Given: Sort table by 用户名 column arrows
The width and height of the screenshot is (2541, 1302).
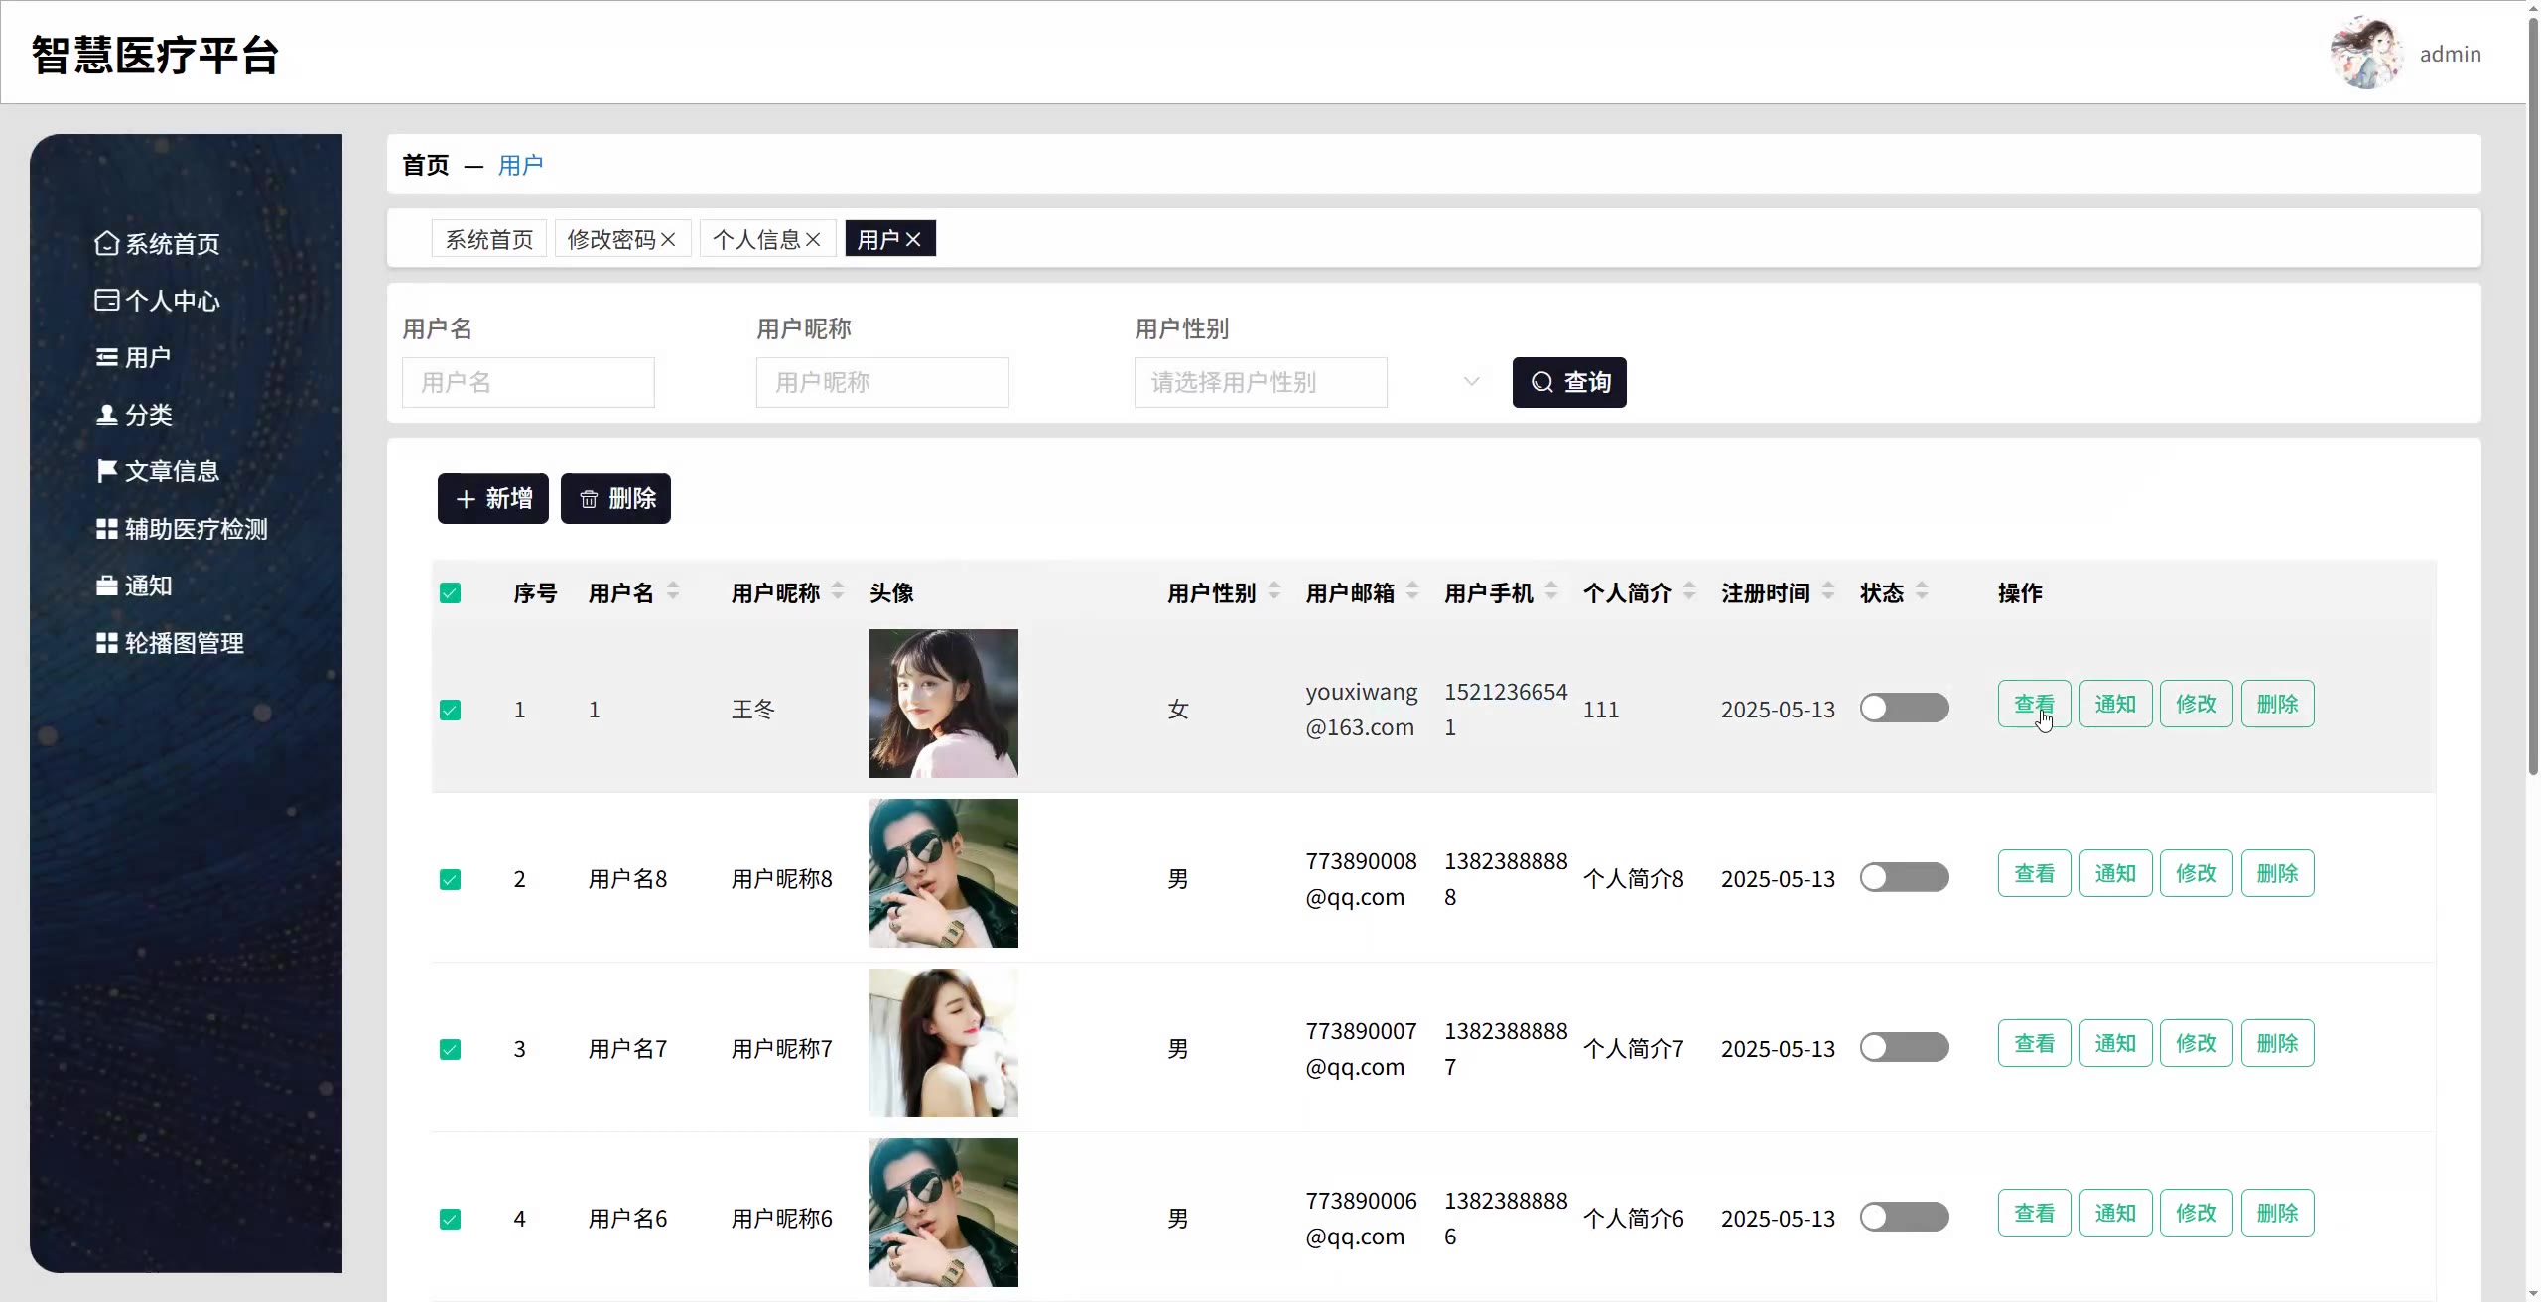Looking at the screenshot, I should 673,591.
